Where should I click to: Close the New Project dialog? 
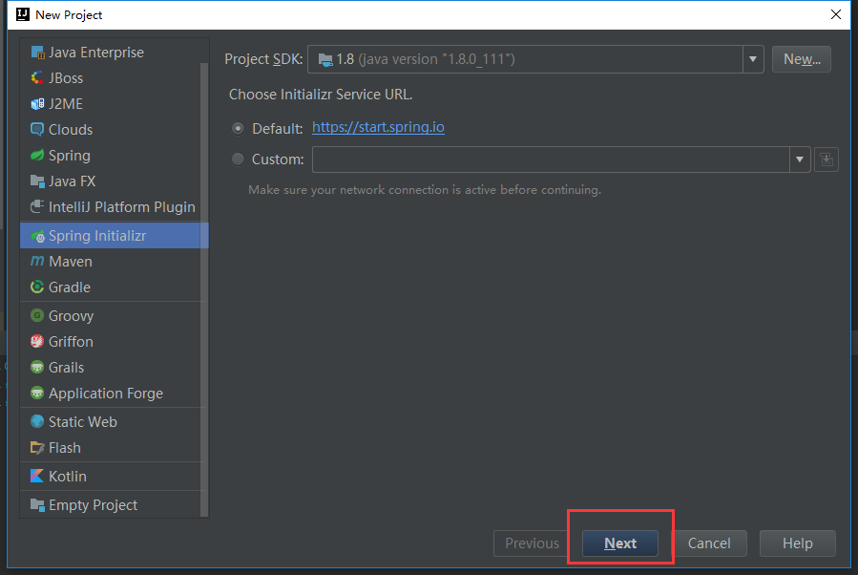[x=835, y=14]
